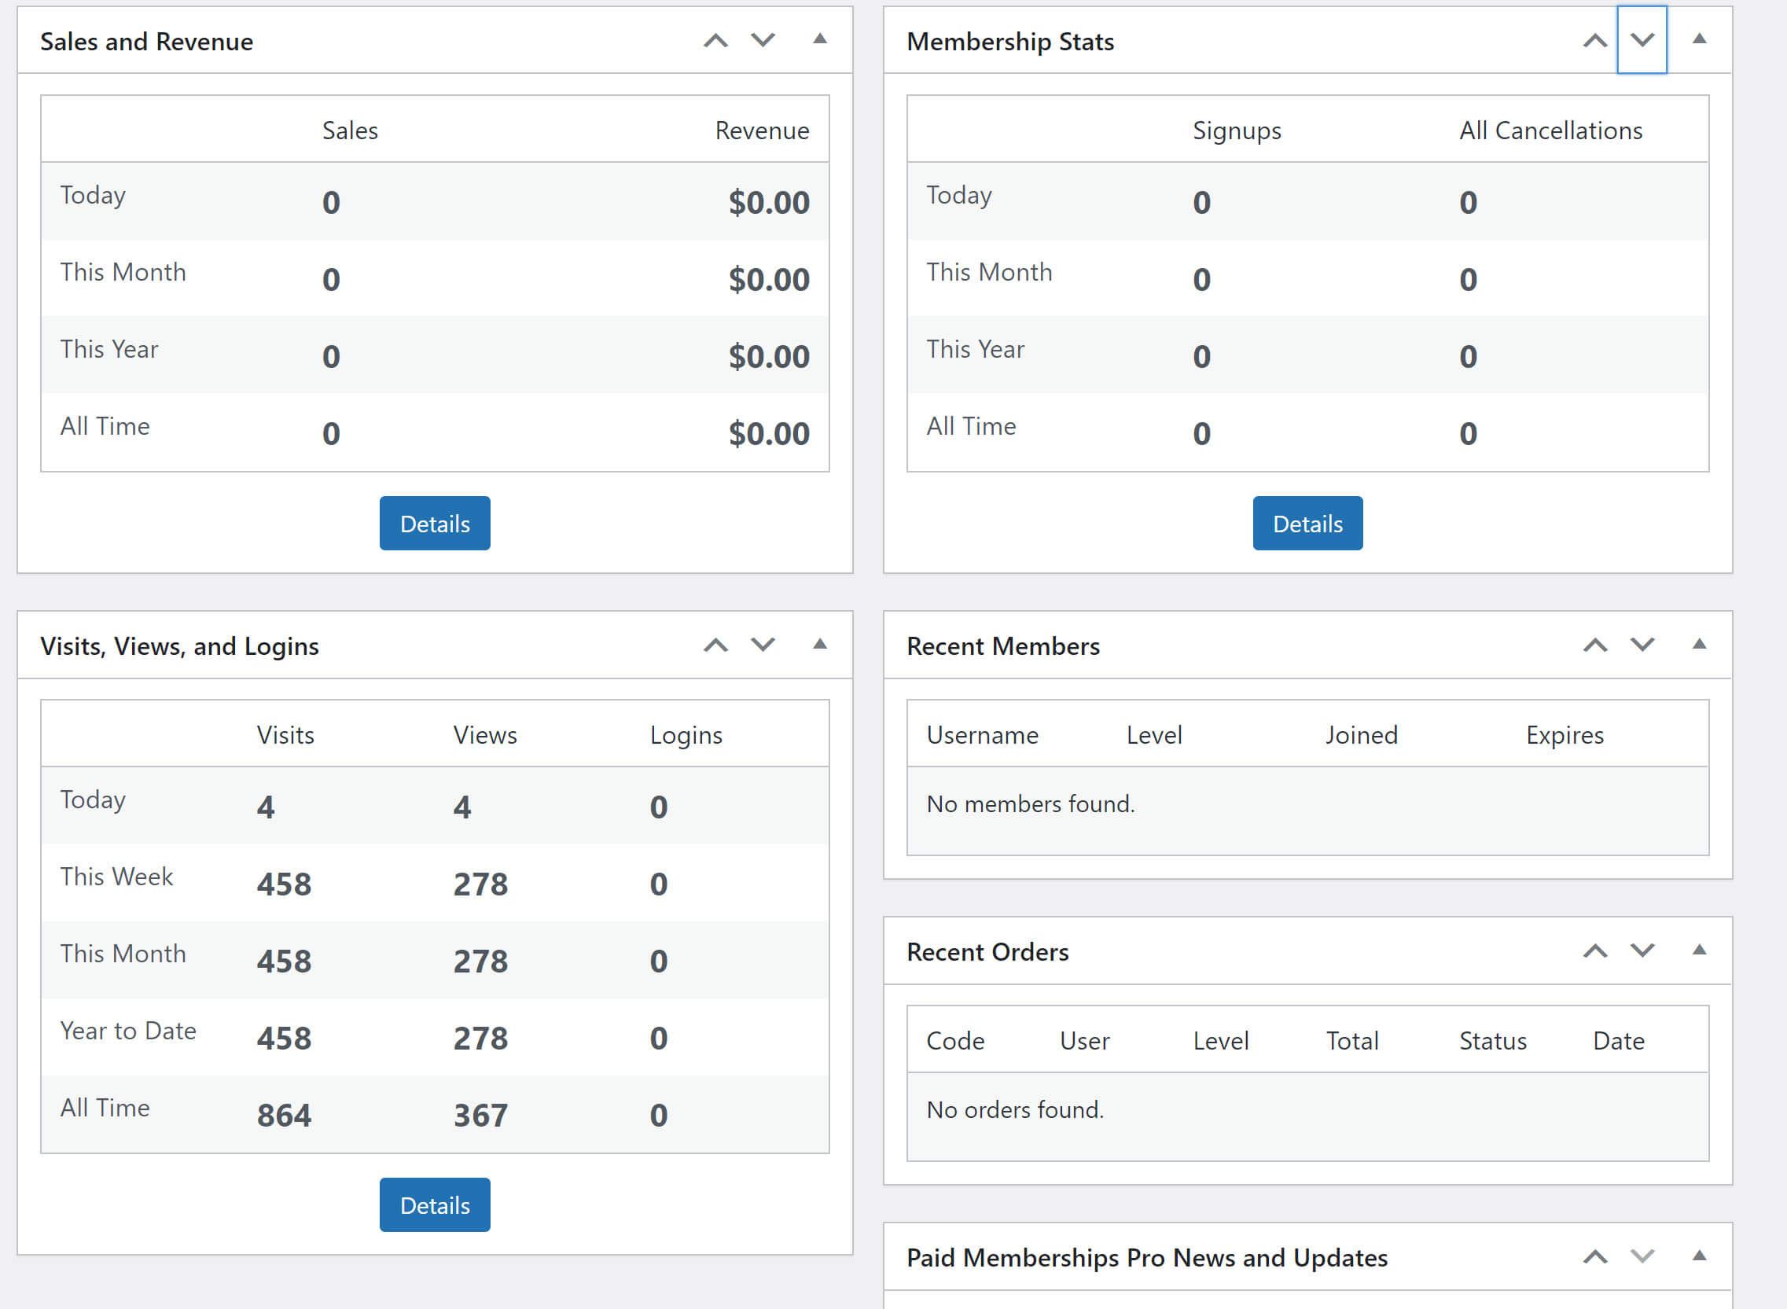Open Details under Sales and Revenue

click(434, 524)
